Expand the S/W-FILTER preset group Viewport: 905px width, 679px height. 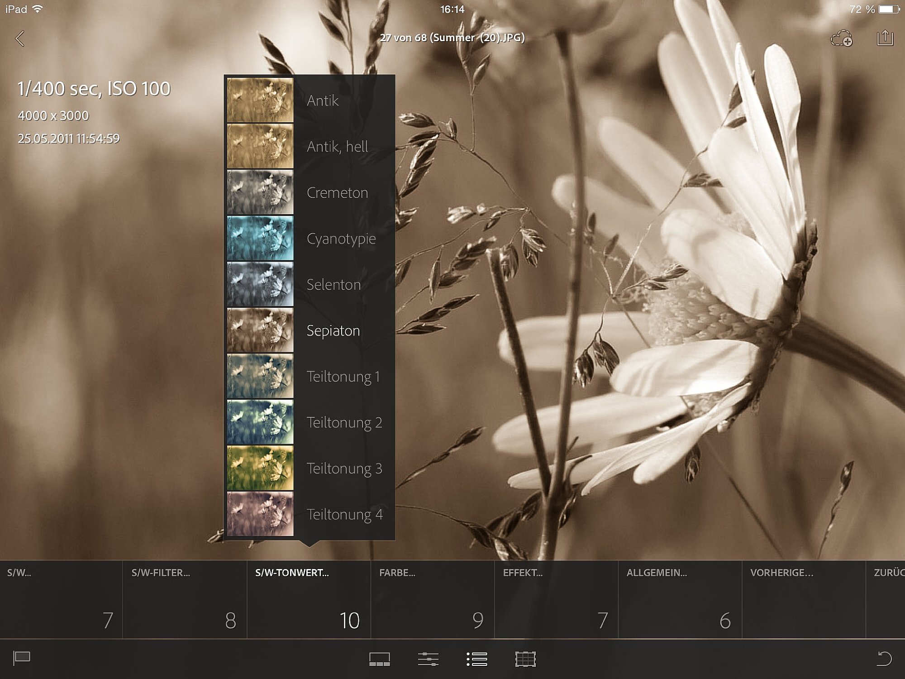pos(185,600)
